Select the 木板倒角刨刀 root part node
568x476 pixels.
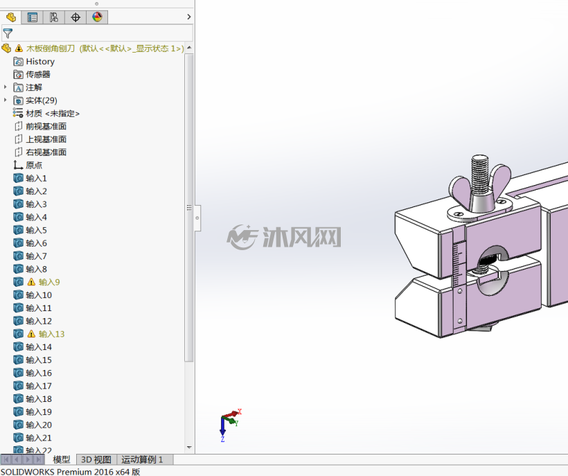pos(92,49)
